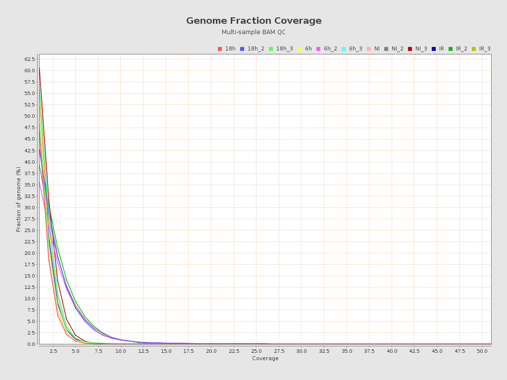Click the 62.5 tick on the y-axis
507x380 pixels.
(x=30, y=59)
